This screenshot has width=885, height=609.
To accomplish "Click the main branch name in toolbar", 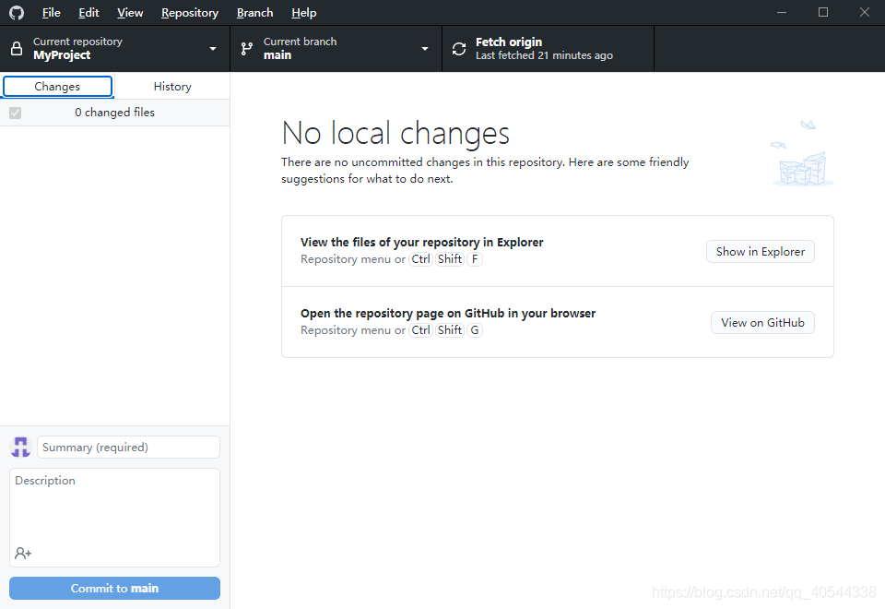I will tap(277, 55).
